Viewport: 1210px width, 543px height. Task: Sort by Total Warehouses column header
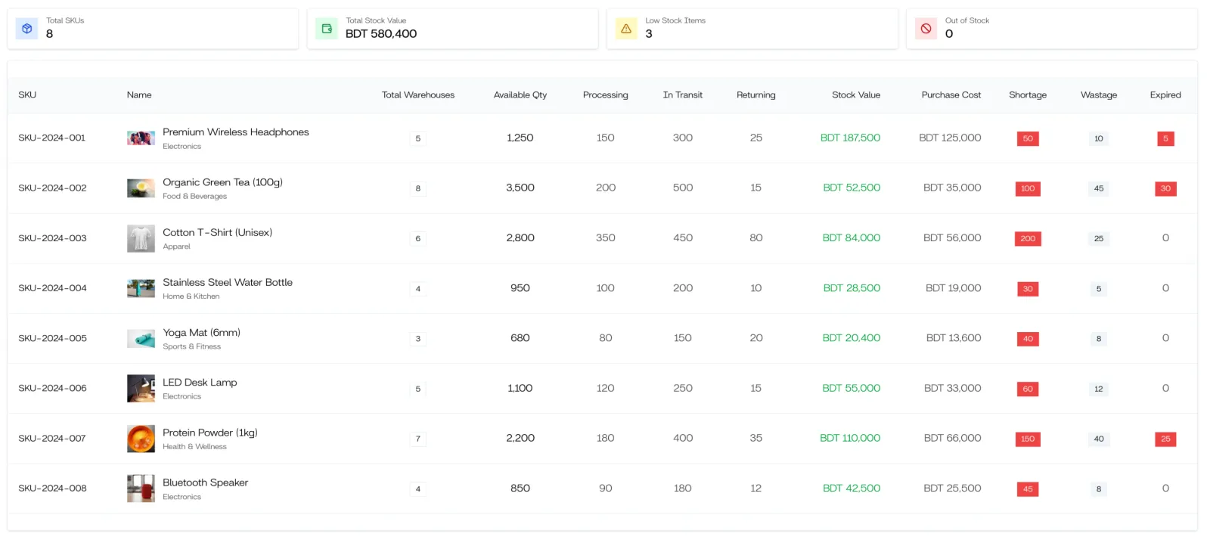point(418,95)
